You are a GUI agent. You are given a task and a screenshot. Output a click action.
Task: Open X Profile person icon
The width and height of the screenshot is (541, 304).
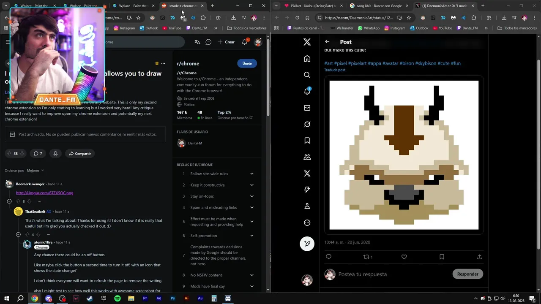(x=307, y=206)
